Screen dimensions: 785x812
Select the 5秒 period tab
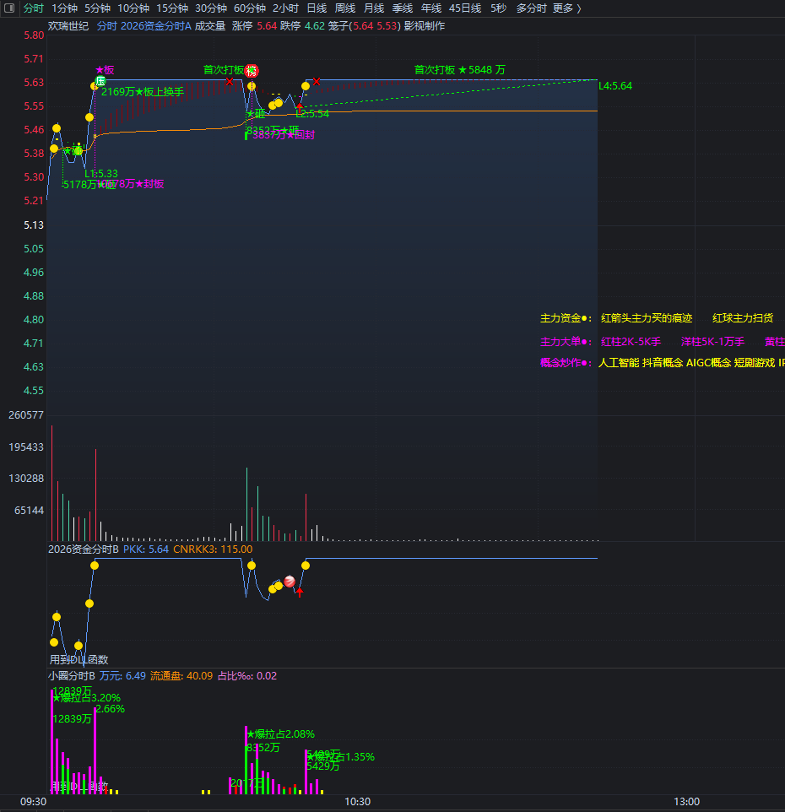pyautogui.click(x=498, y=8)
